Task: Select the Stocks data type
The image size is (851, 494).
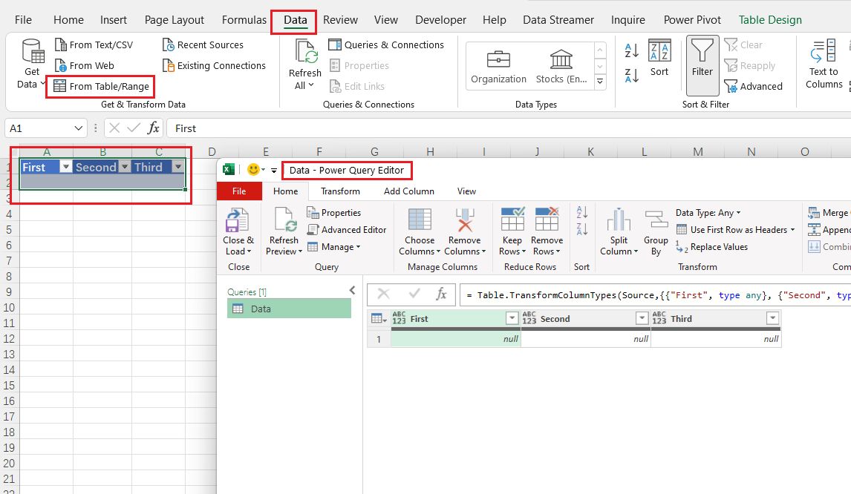Action: click(561, 67)
